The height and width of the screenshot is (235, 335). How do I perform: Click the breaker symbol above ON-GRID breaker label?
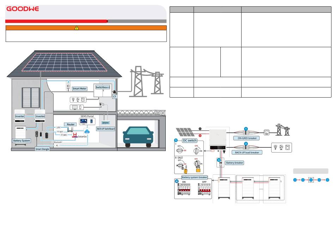[246, 132]
